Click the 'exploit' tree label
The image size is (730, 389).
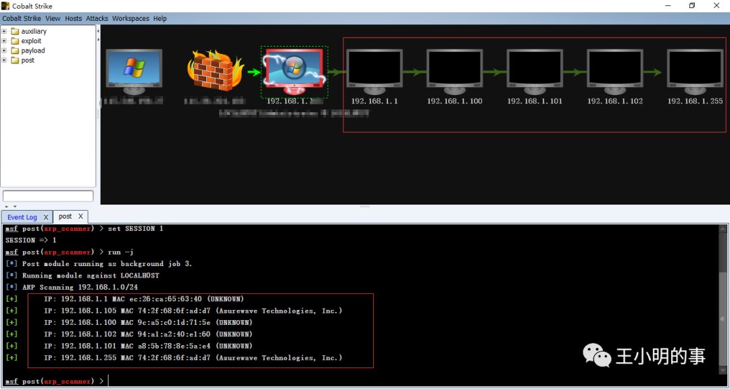[31, 41]
